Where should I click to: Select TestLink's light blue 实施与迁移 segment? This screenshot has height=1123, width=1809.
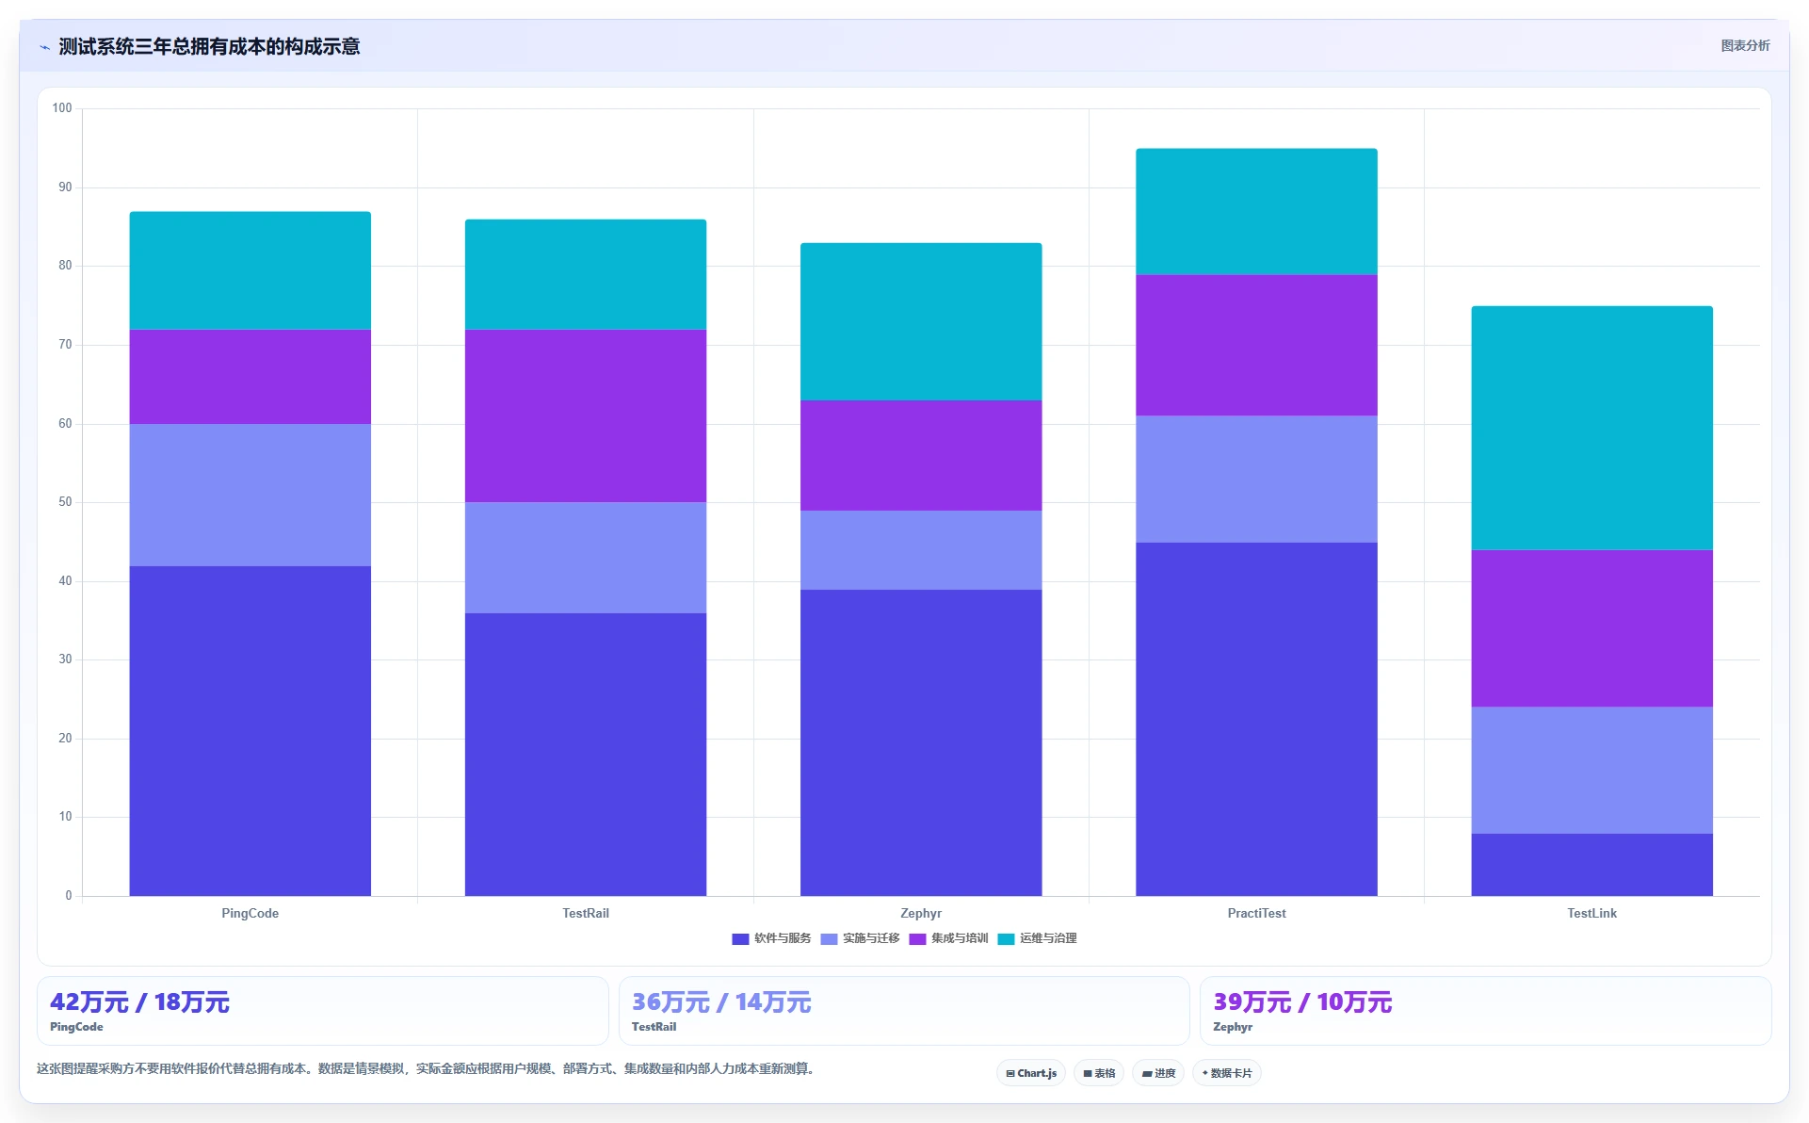click(x=1592, y=771)
